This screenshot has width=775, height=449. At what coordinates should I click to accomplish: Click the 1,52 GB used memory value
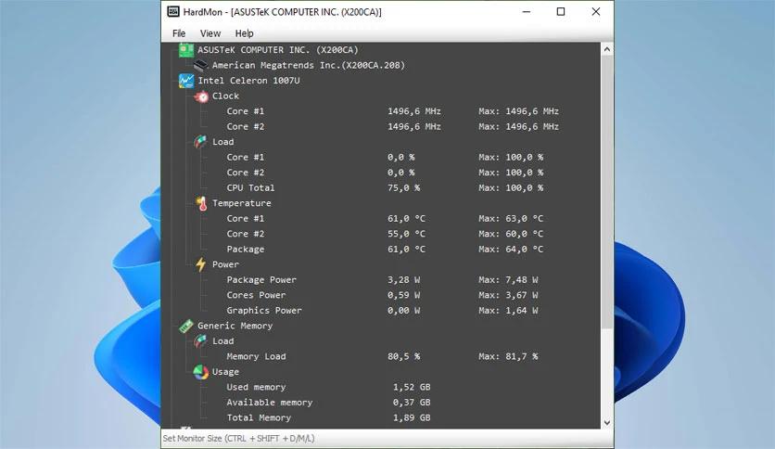coord(412,387)
